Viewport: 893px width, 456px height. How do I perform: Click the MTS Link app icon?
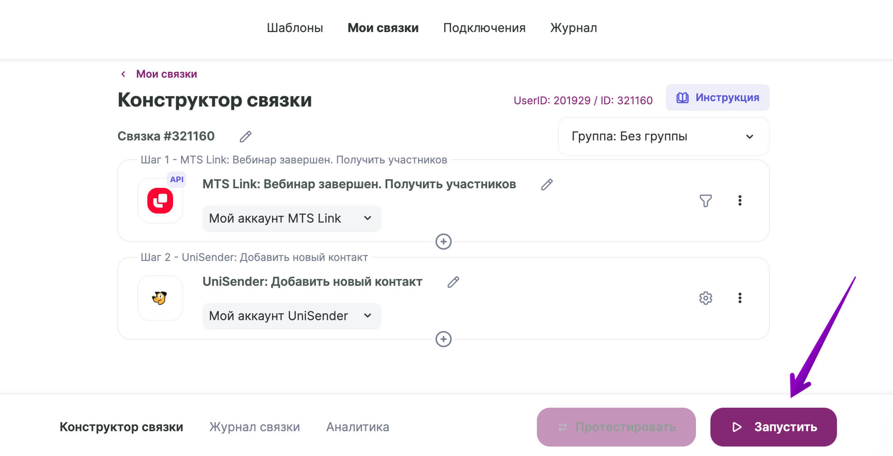(160, 200)
